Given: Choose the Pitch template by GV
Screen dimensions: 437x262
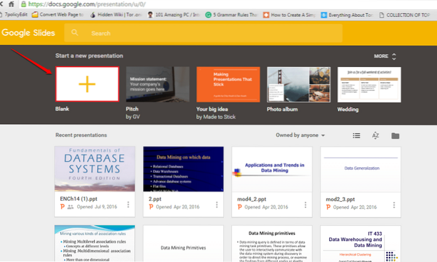Looking at the screenshot, I should pos(157,84).
